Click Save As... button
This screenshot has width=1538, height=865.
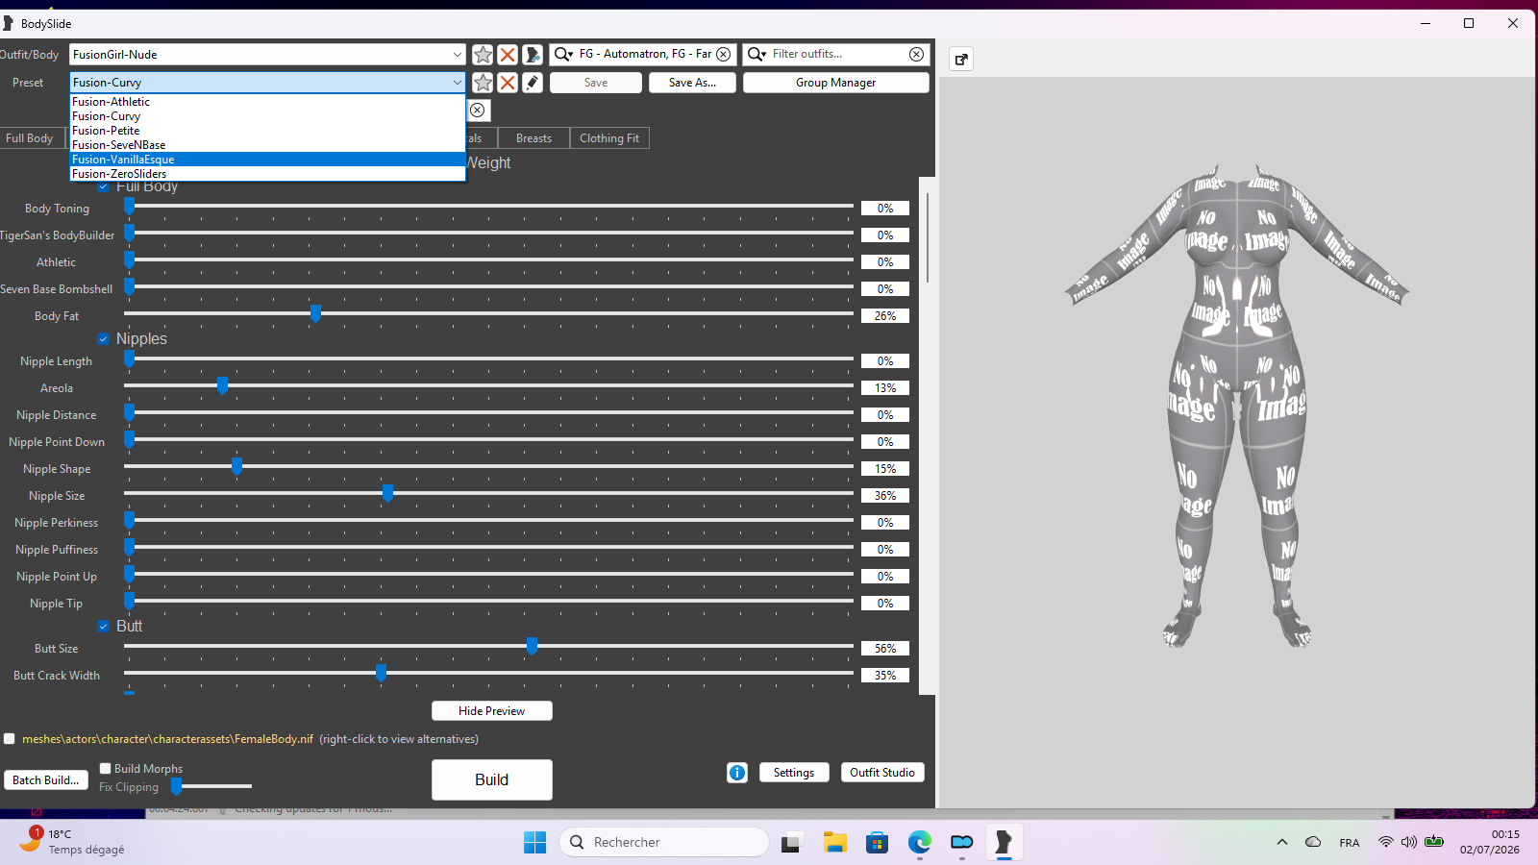coord(692,83)
